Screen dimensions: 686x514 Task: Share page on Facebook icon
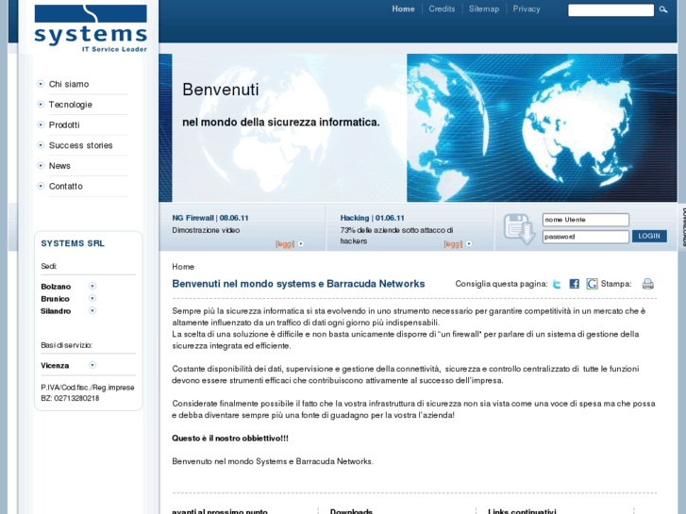[574, 284]
